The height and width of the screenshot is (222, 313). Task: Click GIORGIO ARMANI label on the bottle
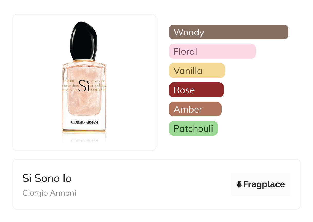click(x=85, y=122)
